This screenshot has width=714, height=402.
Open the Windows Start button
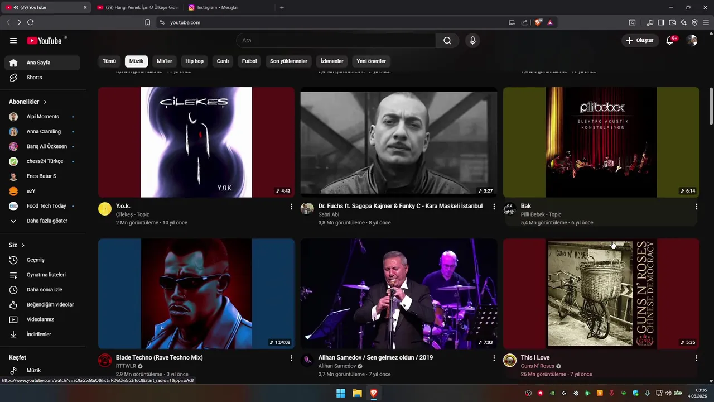(x=340, y=393)
